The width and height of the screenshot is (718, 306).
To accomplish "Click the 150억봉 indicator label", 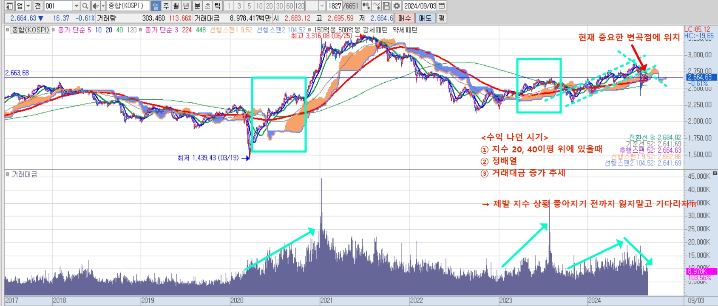I will pyautogui.click(x=325, y=30).
